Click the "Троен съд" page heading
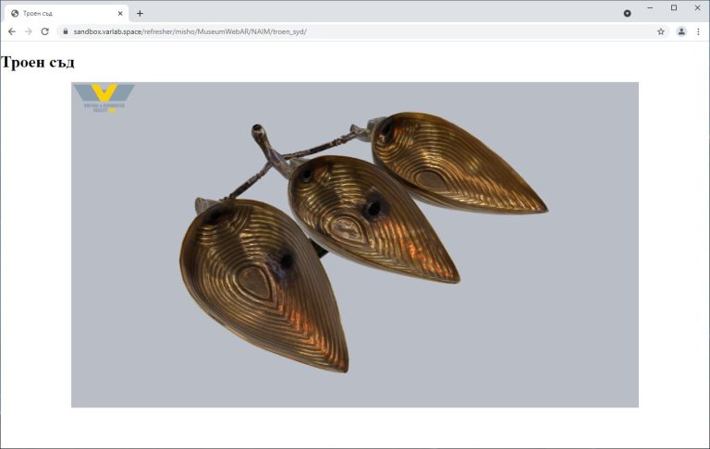The height and width of the screenshot is (449, 710). coord(38,63)
